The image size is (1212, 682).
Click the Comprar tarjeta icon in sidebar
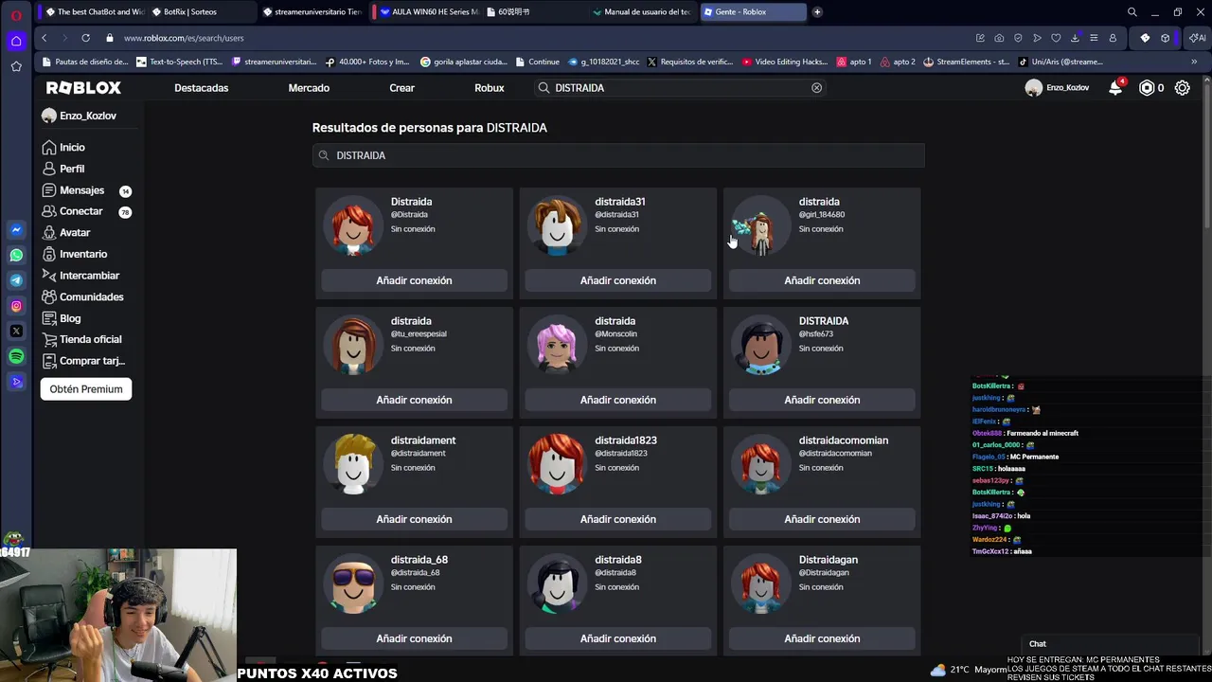click(49, 361)
